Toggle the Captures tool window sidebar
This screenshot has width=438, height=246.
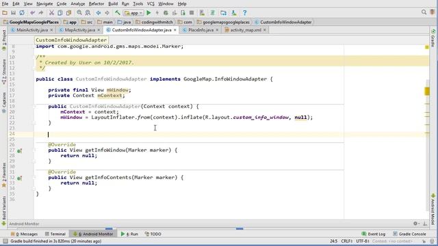pos(4,102)
